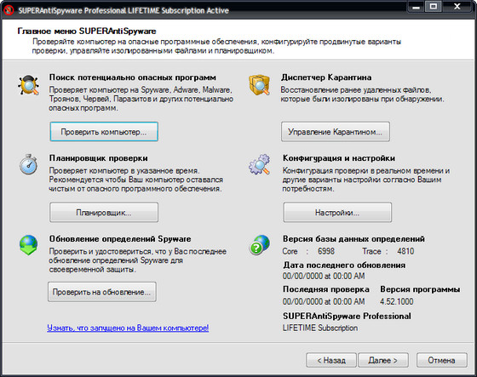Image resolution: width=477 pixels, height=377 pixels.
Task: Click the gears configuration icon
Action: 259,164
